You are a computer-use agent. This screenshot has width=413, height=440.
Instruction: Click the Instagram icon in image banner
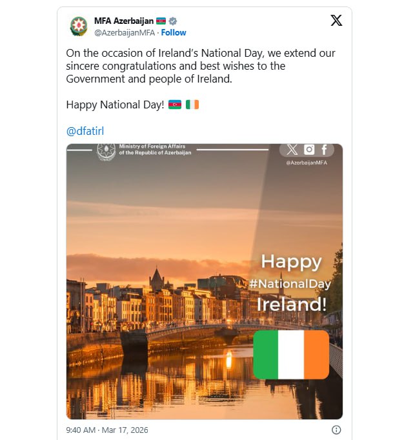tap(309, 150)
